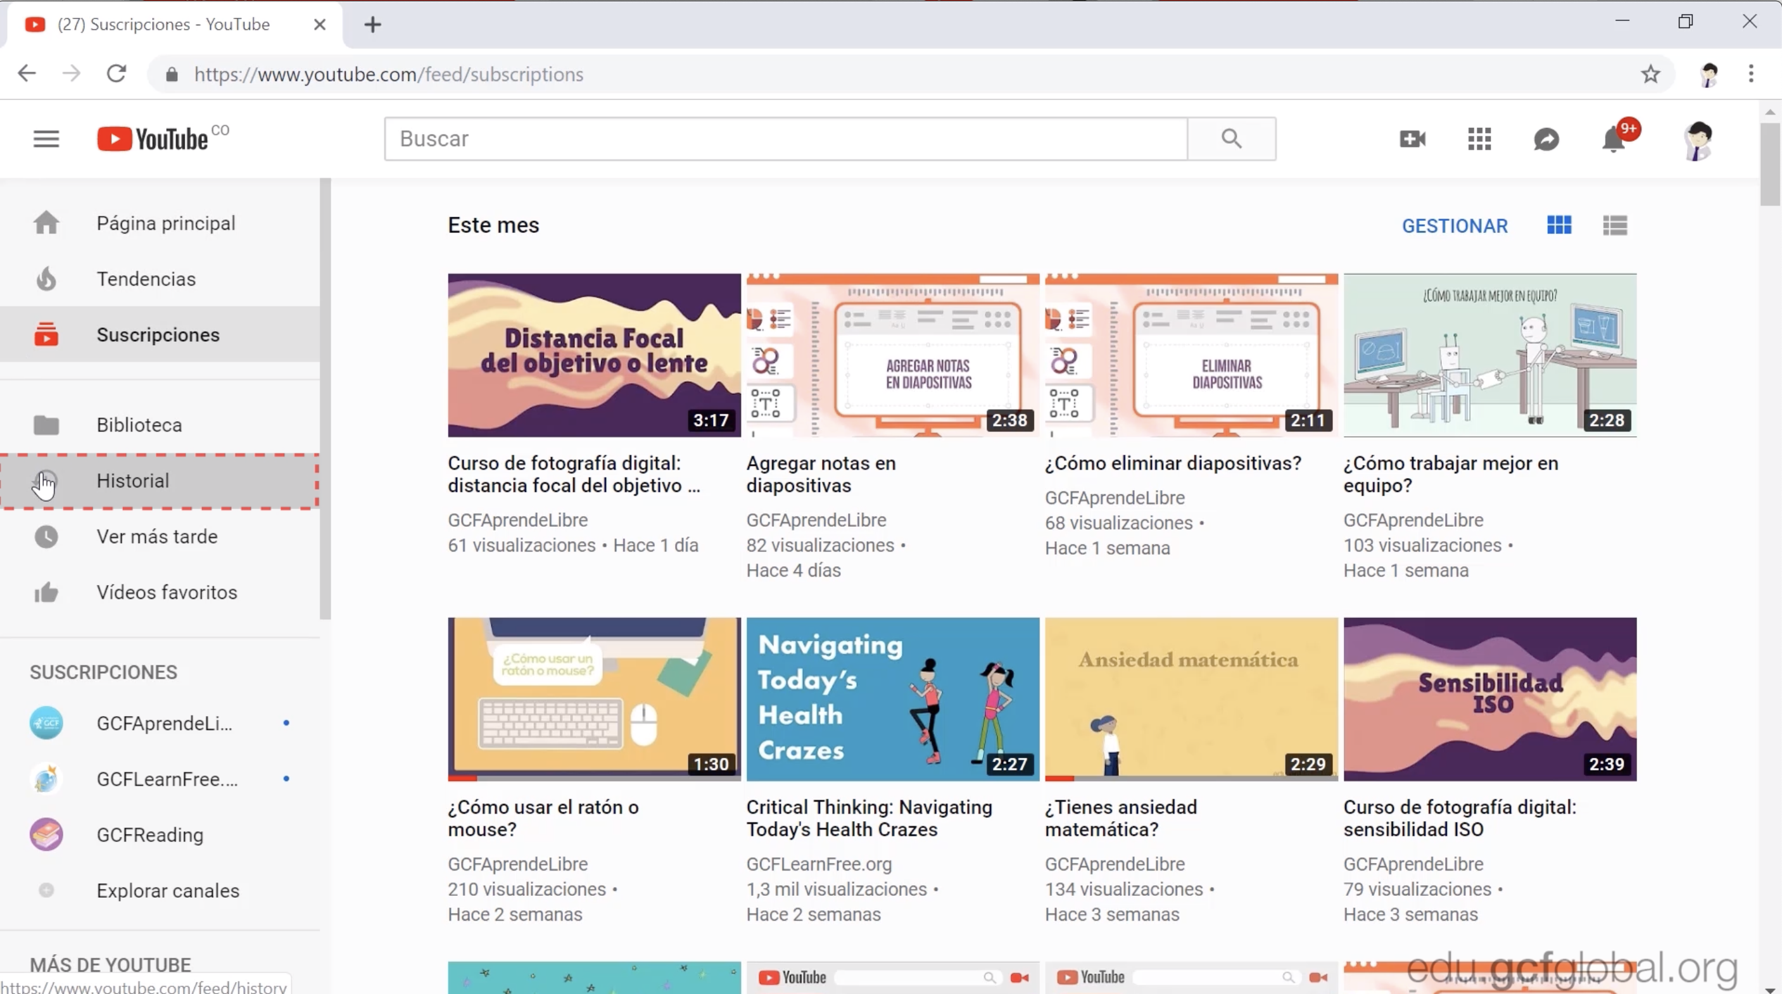Focus the Buscar search field

[x=786, y=139]
